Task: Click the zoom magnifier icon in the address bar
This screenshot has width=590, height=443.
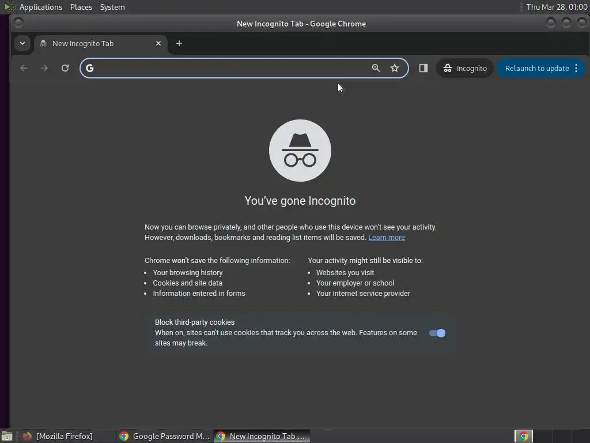Action: click(376, 68)
